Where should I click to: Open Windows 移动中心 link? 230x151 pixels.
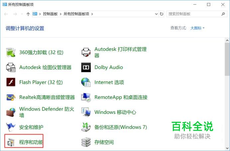115,112
